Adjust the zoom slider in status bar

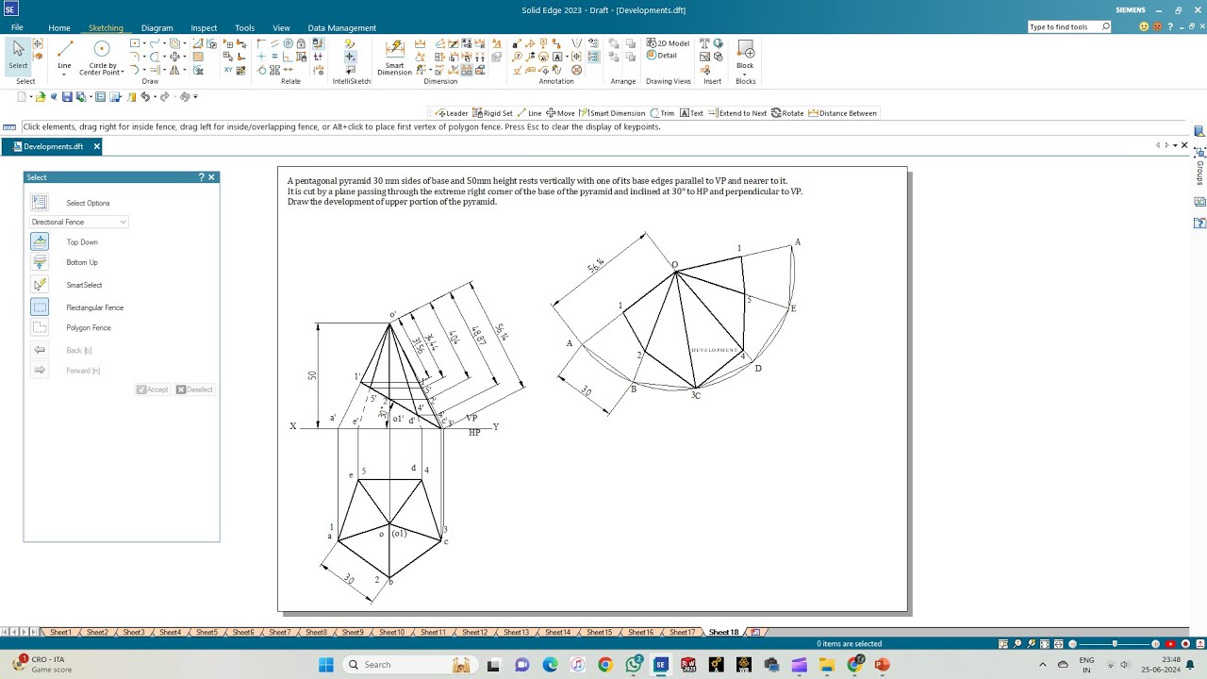coord(1115,643)
